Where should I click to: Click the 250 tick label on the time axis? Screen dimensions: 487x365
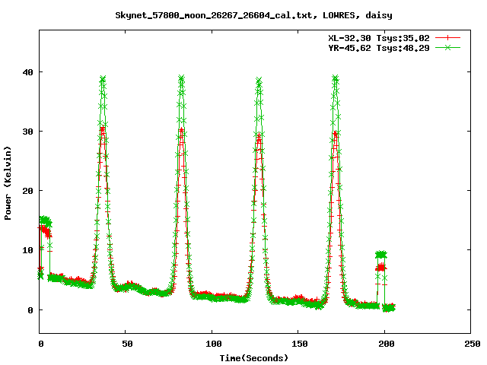tap(473, 344)
